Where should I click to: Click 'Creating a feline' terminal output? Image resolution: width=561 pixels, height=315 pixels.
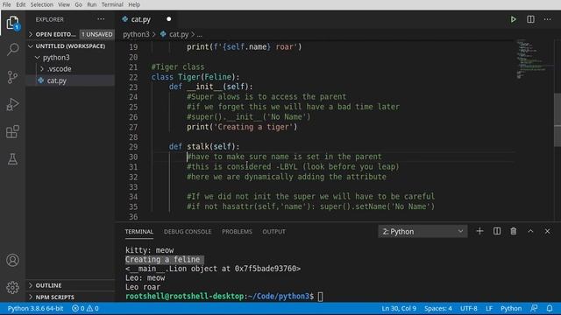(162, 259)
